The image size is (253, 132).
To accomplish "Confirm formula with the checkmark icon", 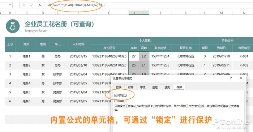I will (x=32, y=5).
